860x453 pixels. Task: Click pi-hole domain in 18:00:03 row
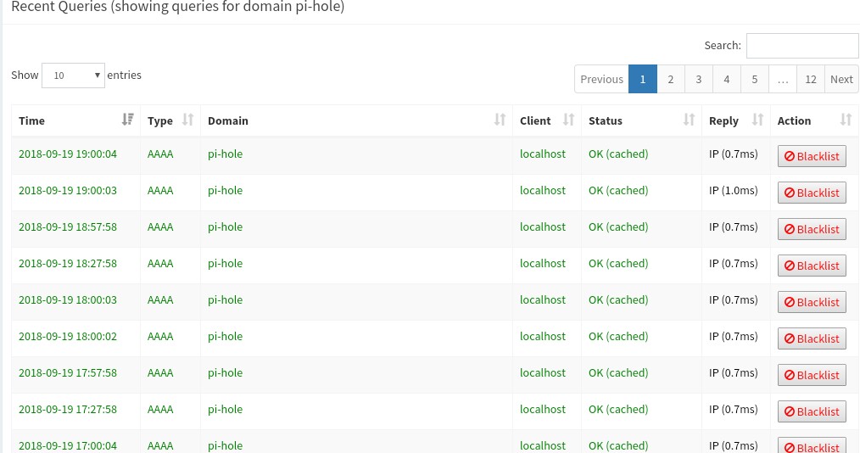point(225,299)
